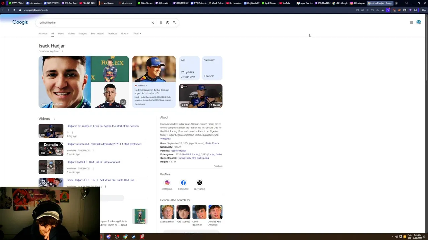Open the browser downloads icon
The height and width of the screenshot is (240, 428).
378,10
